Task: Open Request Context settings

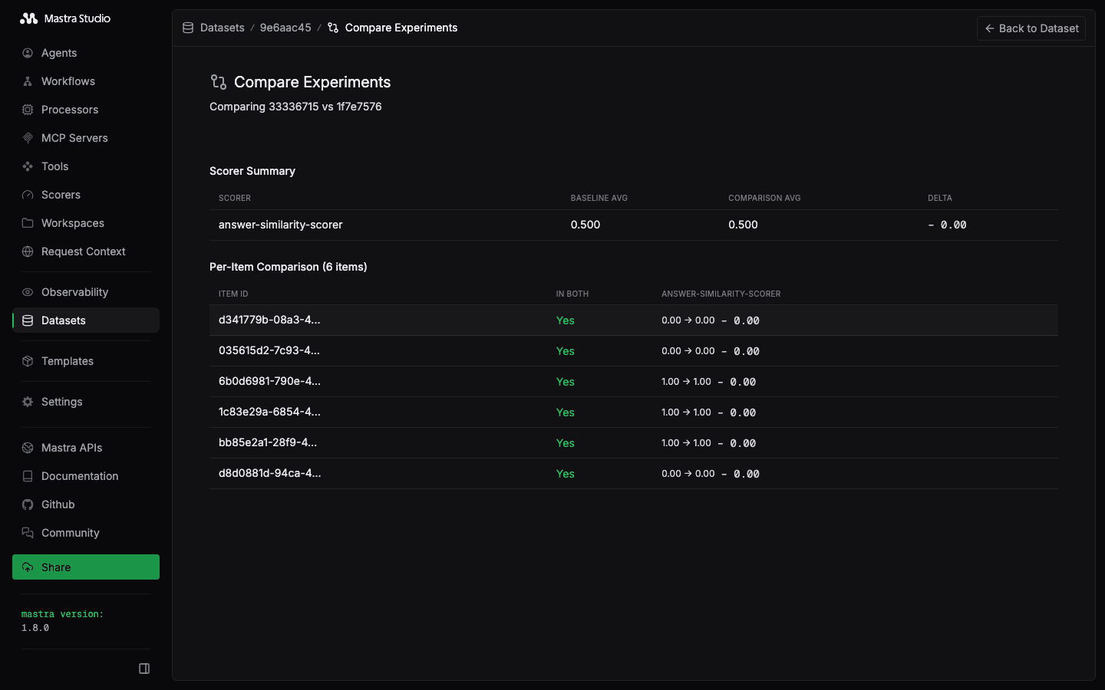Action: point(83,251)
